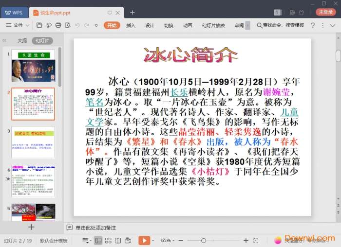Screen dimensions: 341x247
Task: Click the tab display-mode icon beside tab close
Action: (x=110, y=13)
